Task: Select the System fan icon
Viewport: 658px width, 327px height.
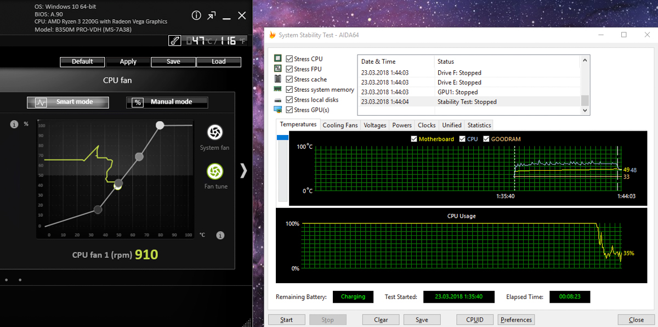Action: [214, 132]
